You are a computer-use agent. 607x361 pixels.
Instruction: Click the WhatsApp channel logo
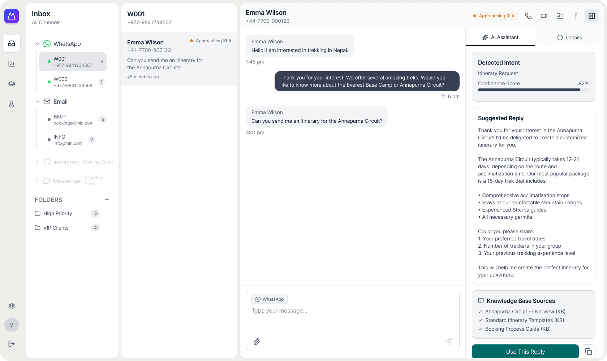tap(47, 44)
